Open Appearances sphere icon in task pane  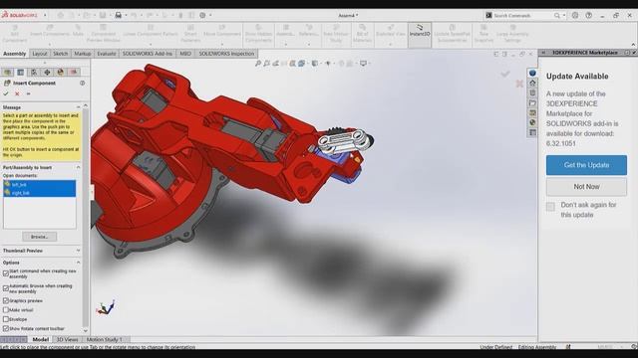point(532,122)
